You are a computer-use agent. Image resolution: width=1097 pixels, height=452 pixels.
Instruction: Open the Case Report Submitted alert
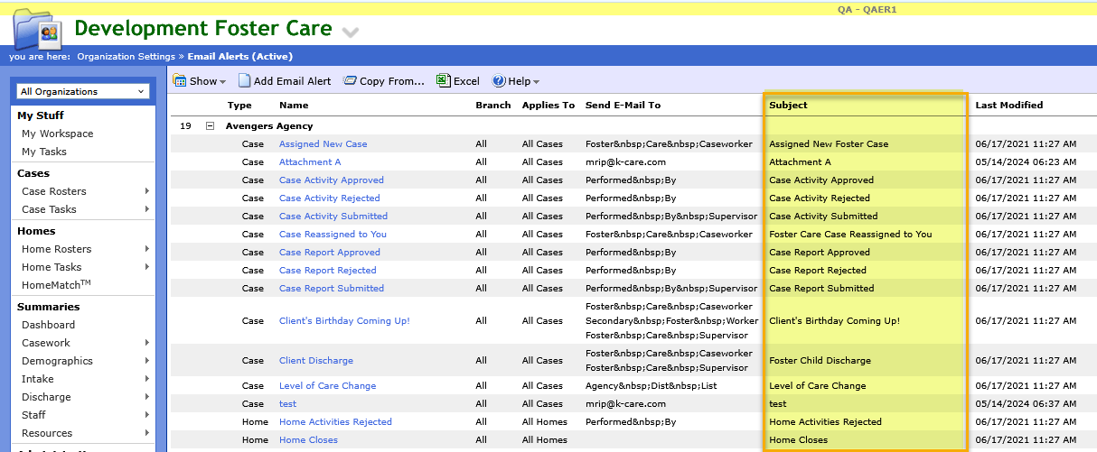coord(332,289)
